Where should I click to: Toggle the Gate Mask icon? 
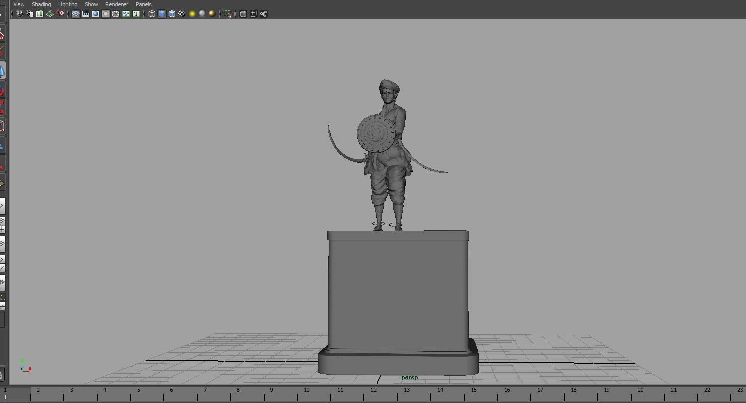click(106, 14)
